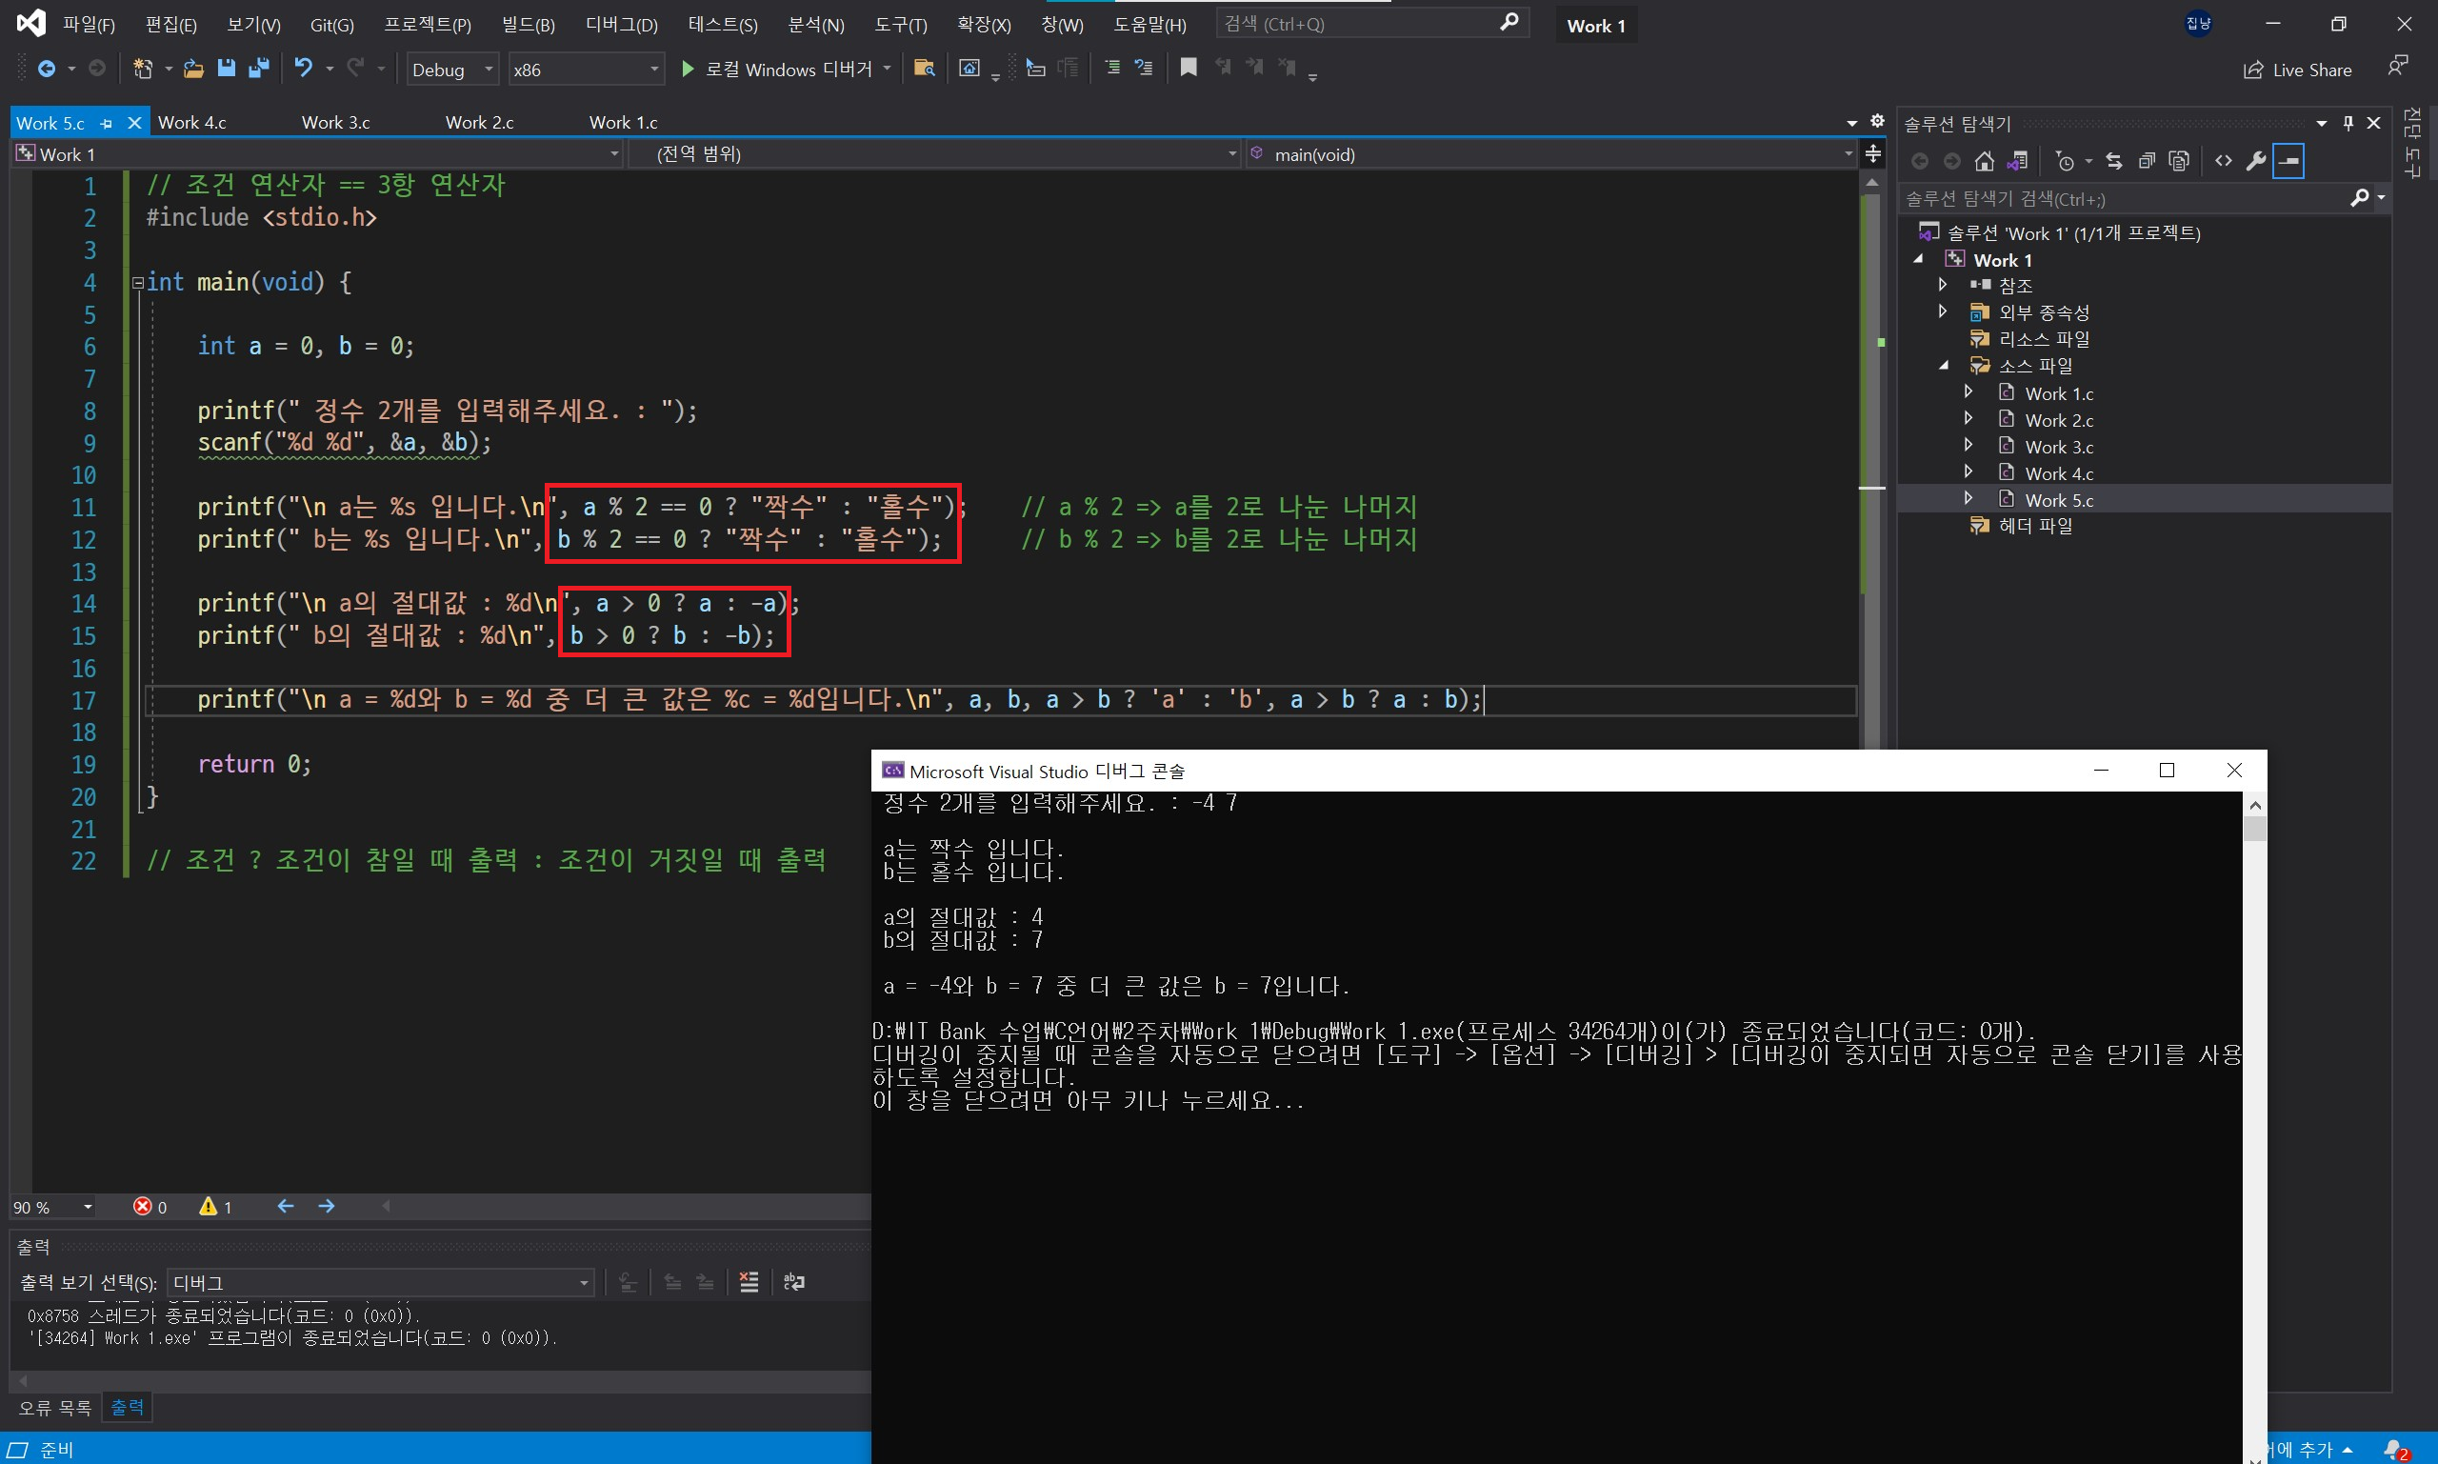Open the x86 platform dropdown
The height and width of the screenshot is (1464, 2438).
pyautogui.click(x=585, y=69)
